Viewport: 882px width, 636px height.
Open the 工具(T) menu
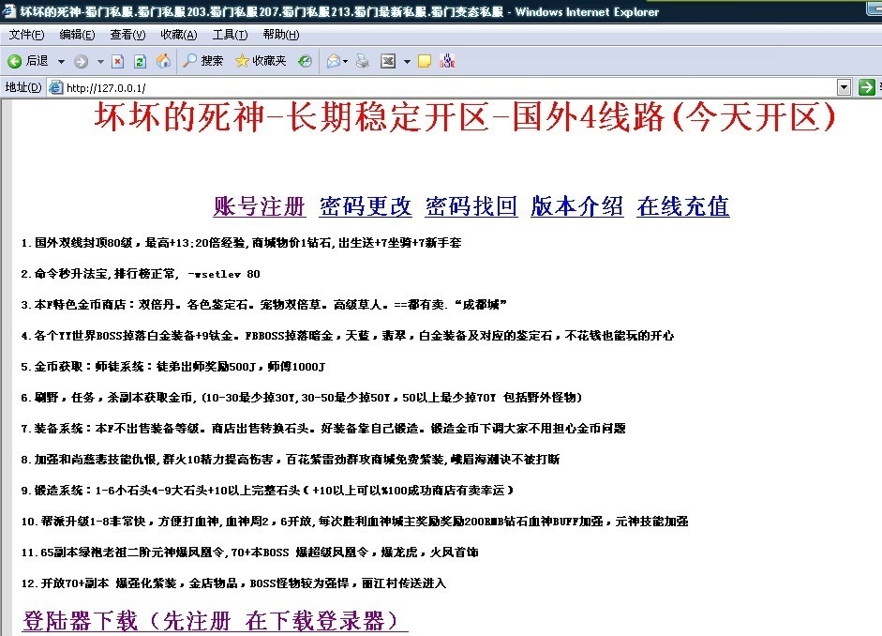[x=230, y=35]
